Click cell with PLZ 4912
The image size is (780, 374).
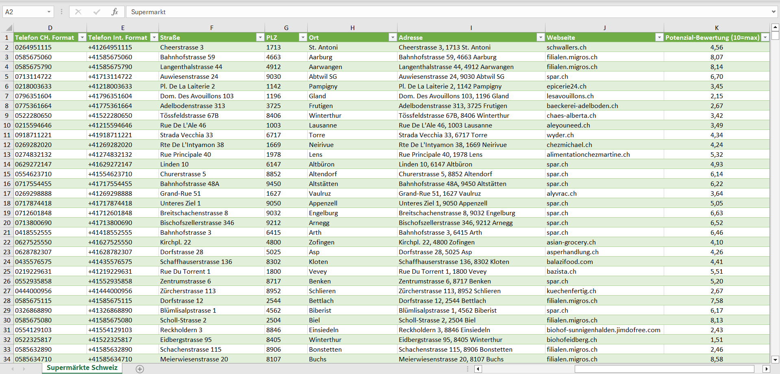(286, 67)
